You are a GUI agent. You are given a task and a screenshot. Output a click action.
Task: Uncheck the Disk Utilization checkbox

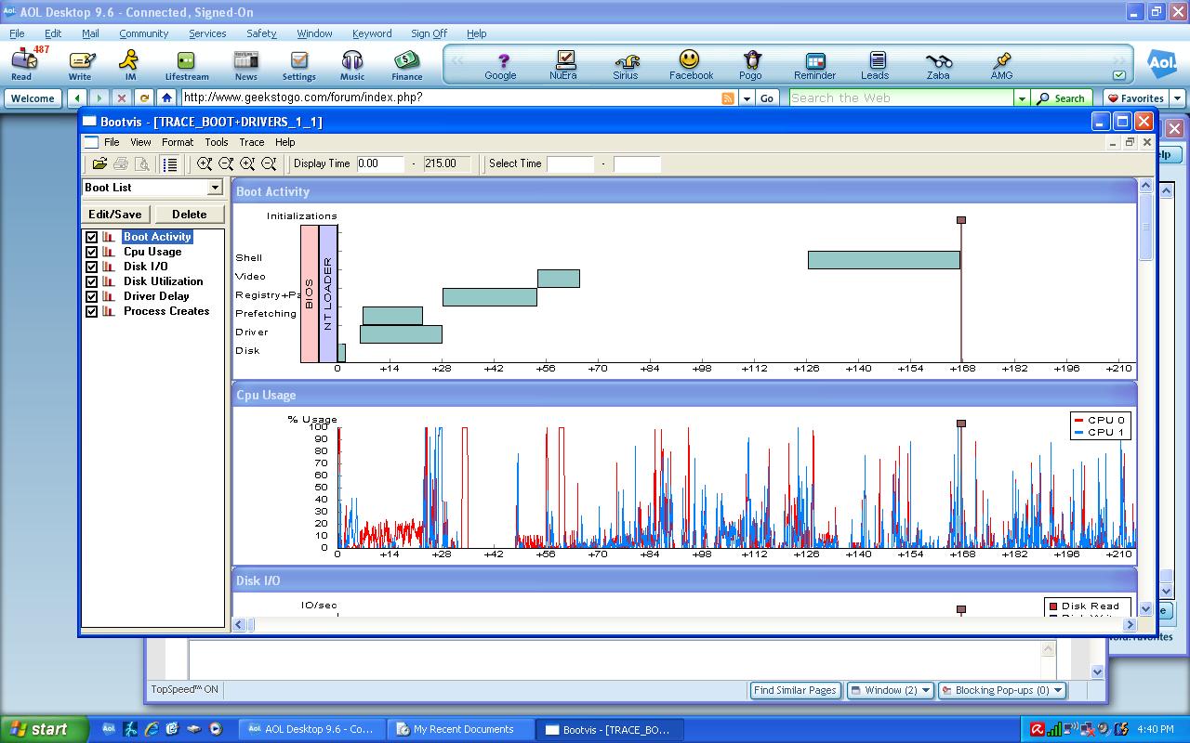tap(91, 281)
